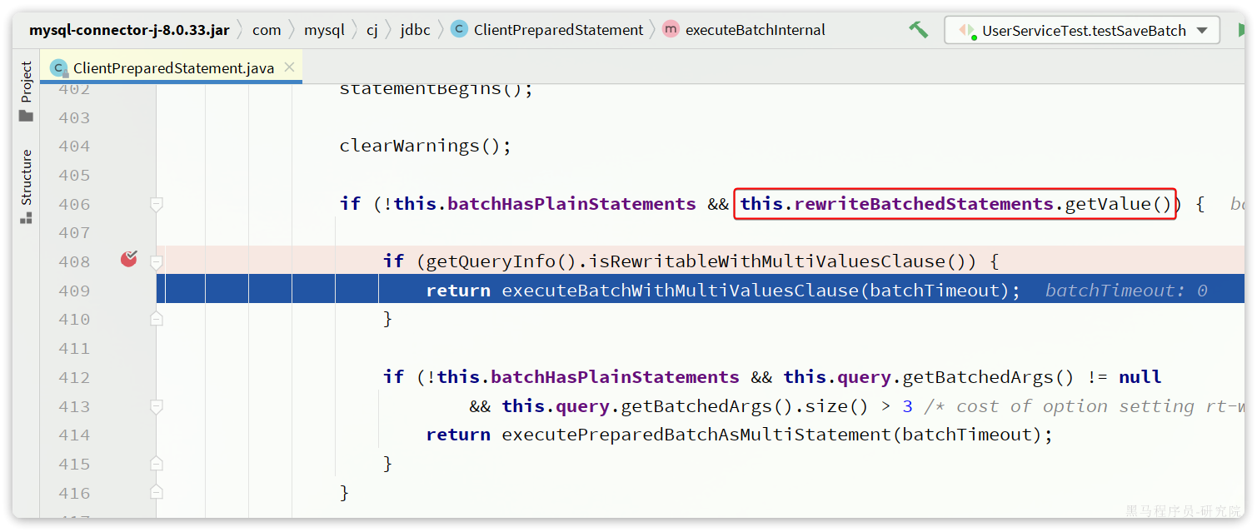Click getBatchedArgs on line 412
The image size is (1257, 532).
click(978, 377)
